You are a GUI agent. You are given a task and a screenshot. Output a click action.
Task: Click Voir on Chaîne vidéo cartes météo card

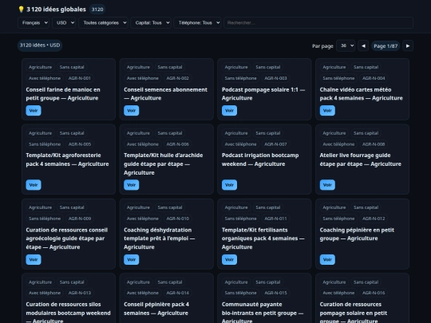[327, 110]
